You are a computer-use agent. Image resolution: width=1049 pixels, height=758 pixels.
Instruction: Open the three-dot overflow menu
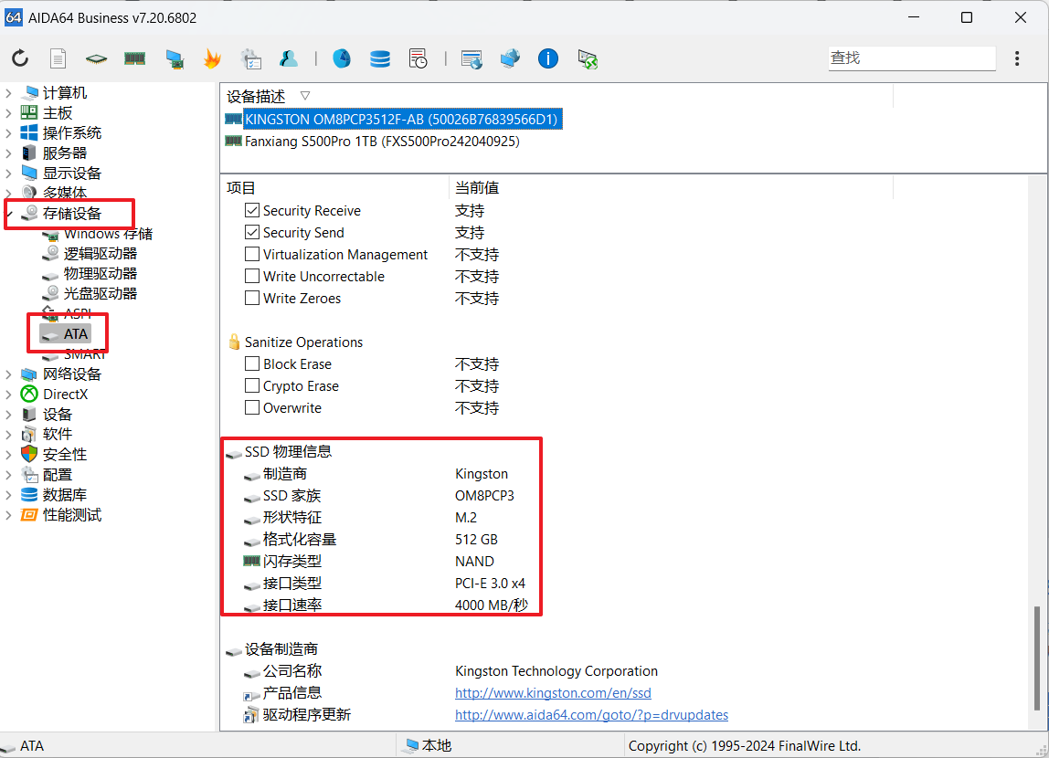coord(1017,58)
